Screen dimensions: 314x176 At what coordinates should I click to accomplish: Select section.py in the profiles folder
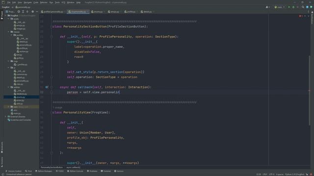(x=23, y=51)
